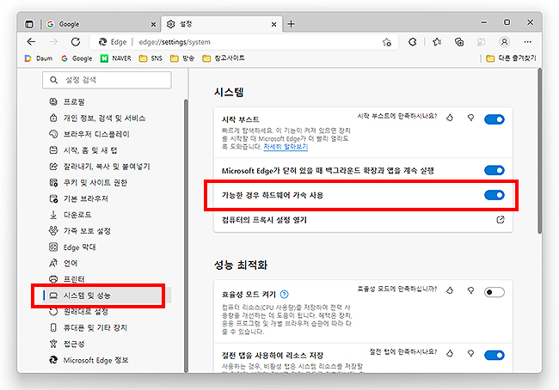Click the 효율성 모드 help question icon
Screen dimensions: 559x390
coord(284,294)
